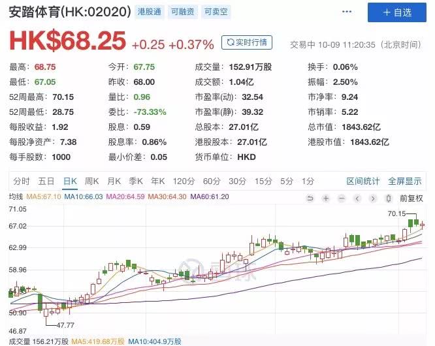Zoom out chart with minus icon
Screen dimensions: 435x346
click(342, 198)
